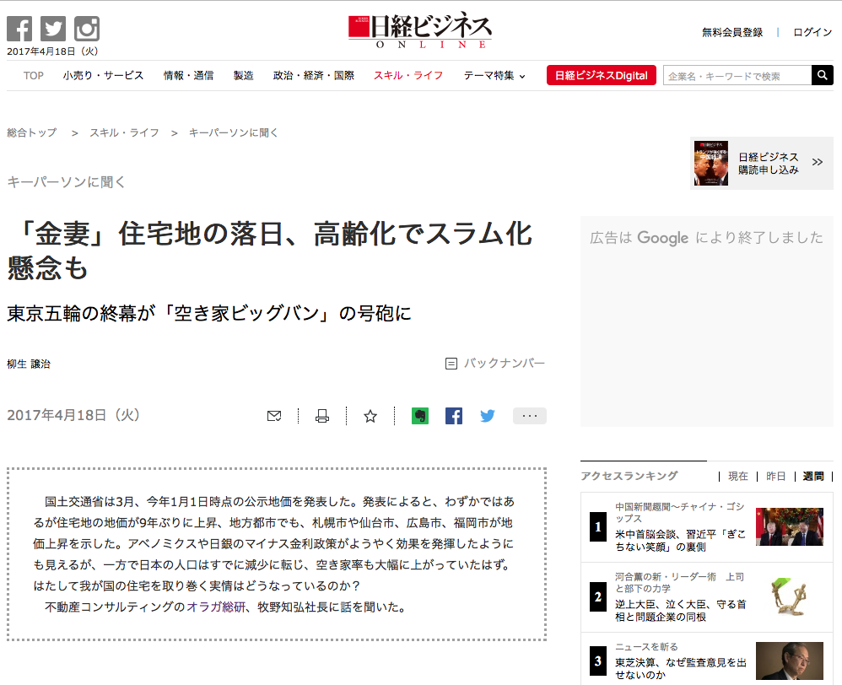This screenshot has height=685, width=842.
Task: Switch ranking to 現在 tab
Action: [738, 477]
